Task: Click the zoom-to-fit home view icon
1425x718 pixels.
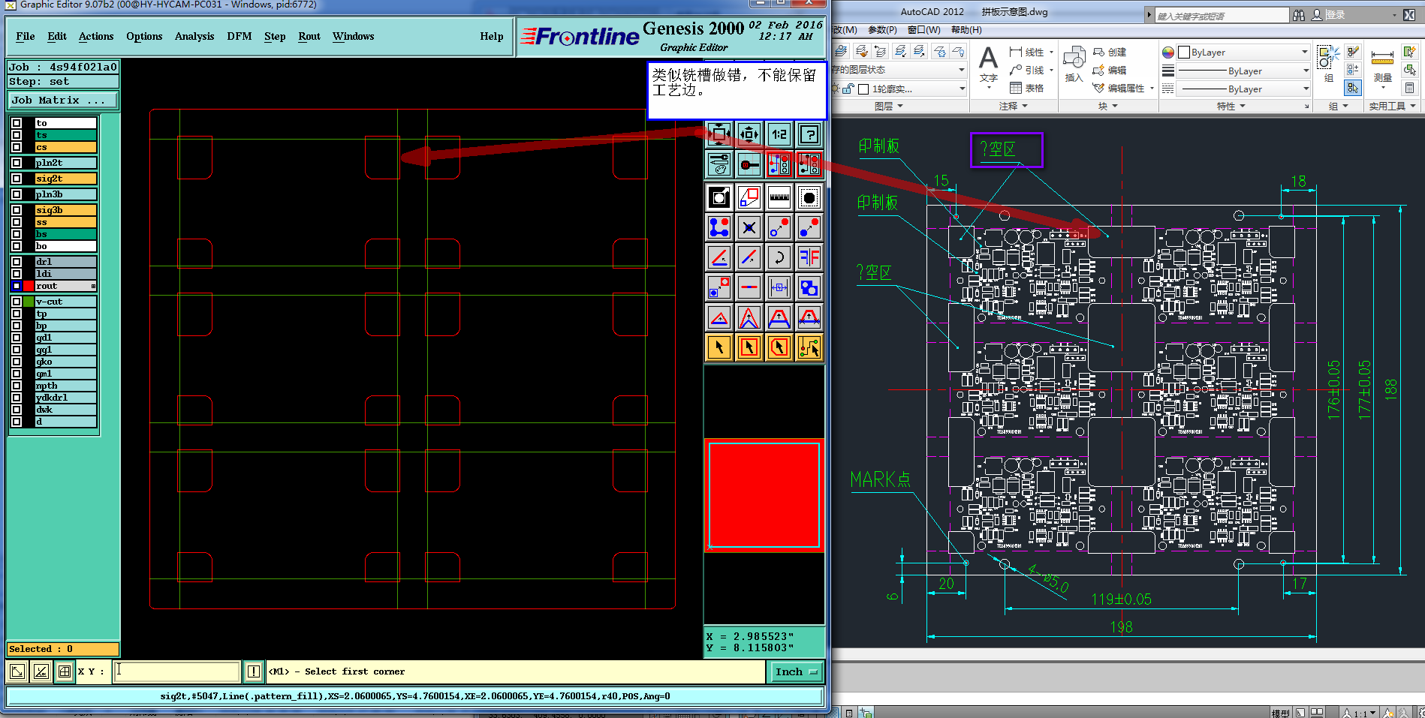Action: pyautogui.click(x=719, y=134)
